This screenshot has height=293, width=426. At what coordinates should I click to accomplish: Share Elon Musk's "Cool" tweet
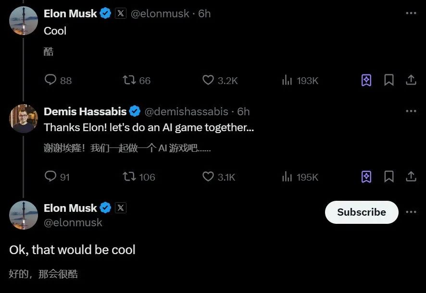[411, 80]
